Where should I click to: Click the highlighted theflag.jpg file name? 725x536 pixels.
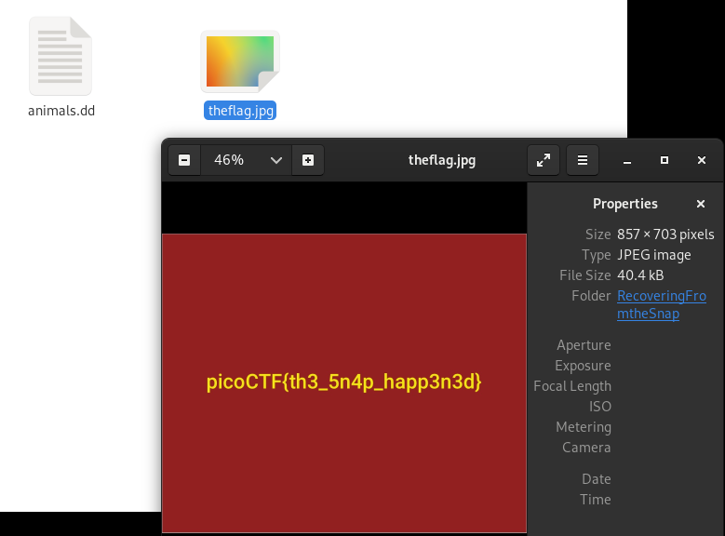(240, 111)
